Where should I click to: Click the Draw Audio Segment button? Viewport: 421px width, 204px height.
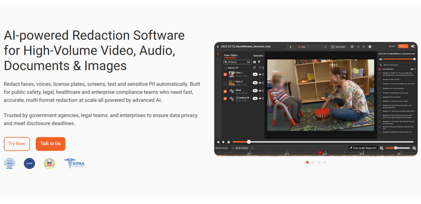click(x=363, y=148)
